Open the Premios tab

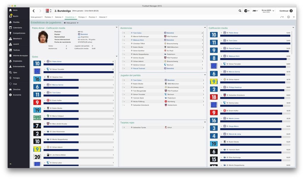(x=93, y=17)
